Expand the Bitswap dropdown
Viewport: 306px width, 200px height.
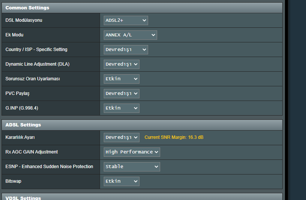click(121, 181)
